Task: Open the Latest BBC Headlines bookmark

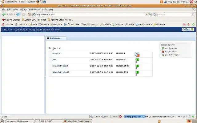Action: click(x=34, y=20)
